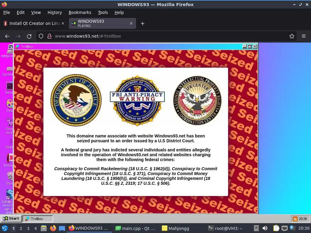Switch to main.cpp Qt Creator taskbar entry
The width and height of the screenshot is (311, 233).
tap(135, 228)
